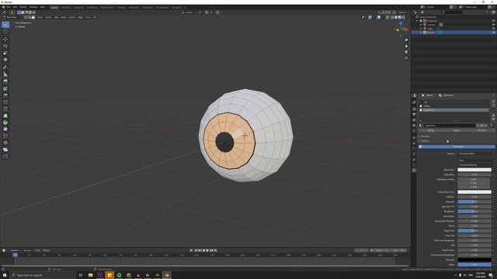Image resolution: width=497 pixels, height=279 pixels.
Task: Click the Roughness slider
Action: click(x=474, y=212)
